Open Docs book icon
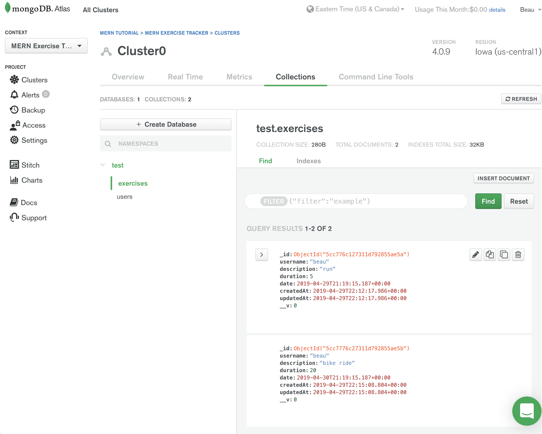This screenshot has width=542, height=434. [x=14, y=202]
